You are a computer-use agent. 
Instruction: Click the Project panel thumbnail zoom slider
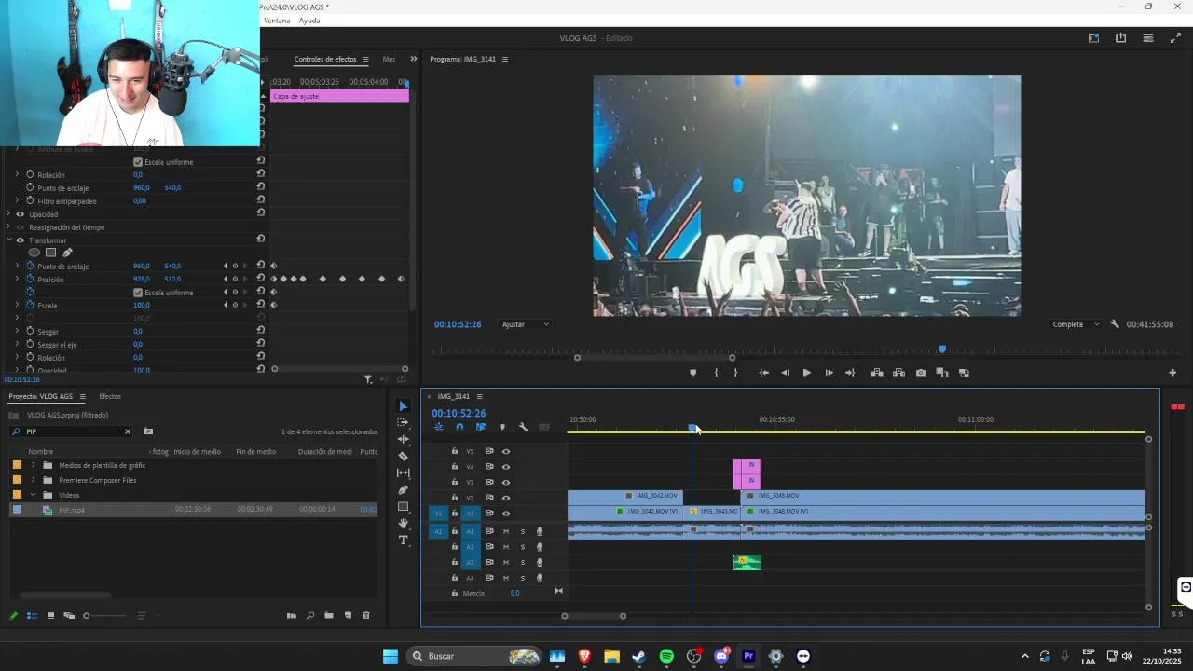[104, 615]
